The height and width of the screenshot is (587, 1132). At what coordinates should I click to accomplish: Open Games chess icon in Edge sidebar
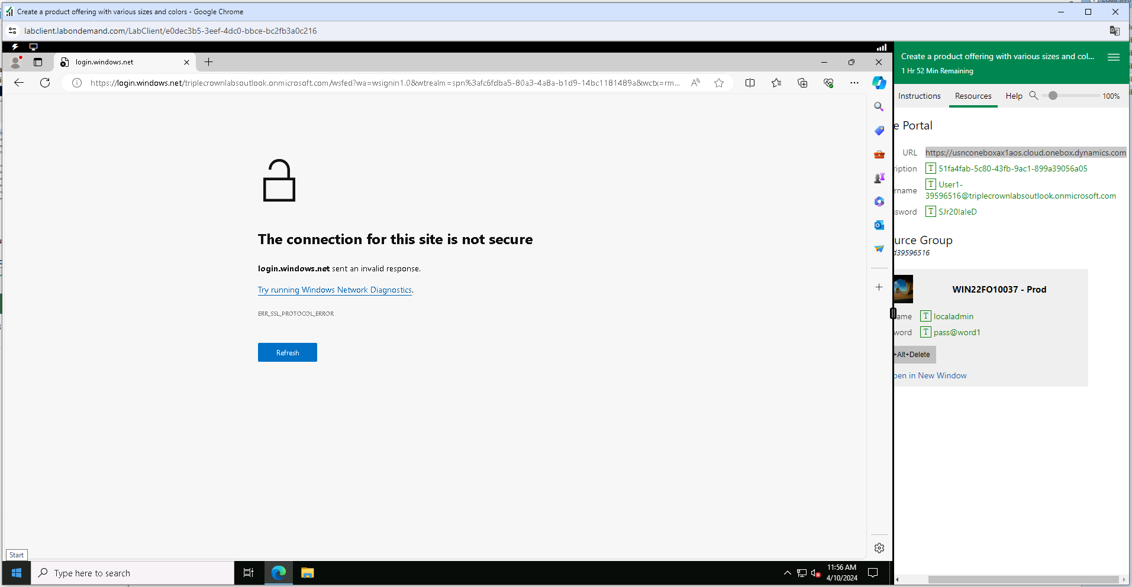(879, 178)
